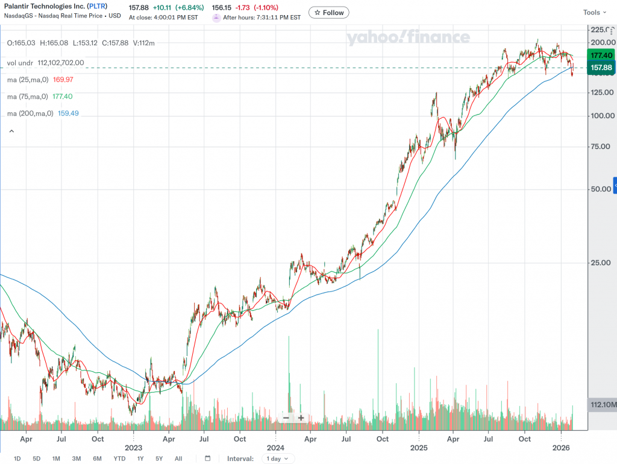Switch chart range to 5Y
This screenshot has width=617, height=464.
pyautogui.click(x=159, y=459)
